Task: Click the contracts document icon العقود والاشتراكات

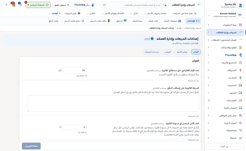Action: (x=240, y=48)
